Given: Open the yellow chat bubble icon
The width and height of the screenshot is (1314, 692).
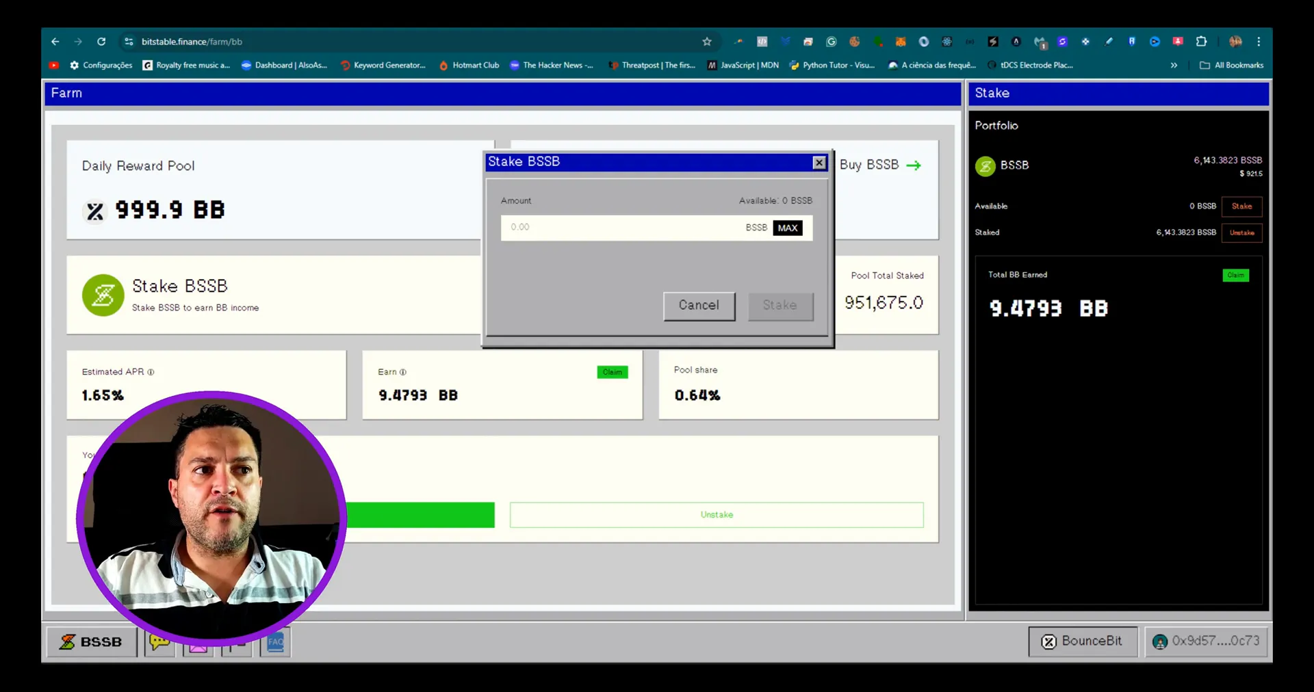Looking at the screenshot, I should pyautogui.click(x=159, y=642).
